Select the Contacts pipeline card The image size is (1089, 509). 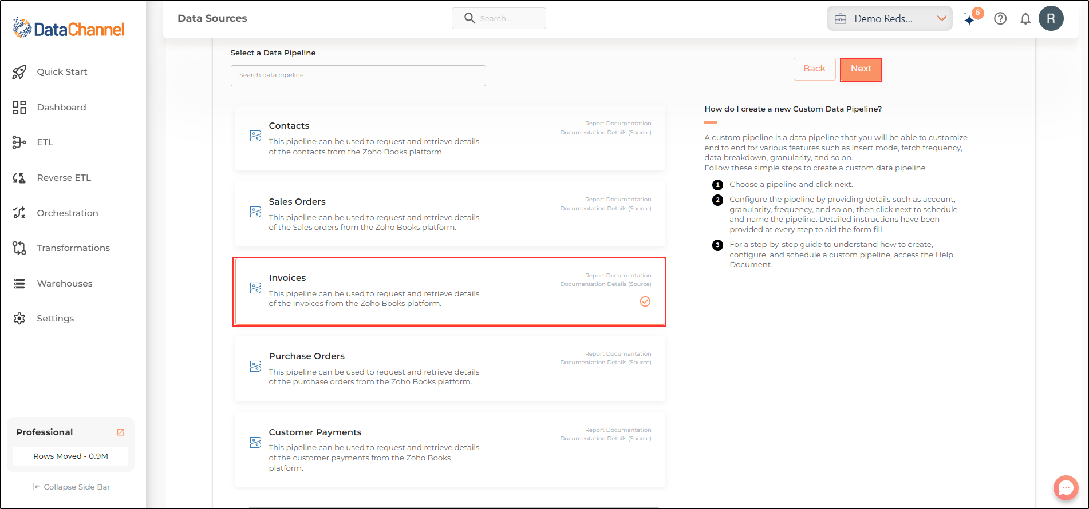tap(450, 138)
